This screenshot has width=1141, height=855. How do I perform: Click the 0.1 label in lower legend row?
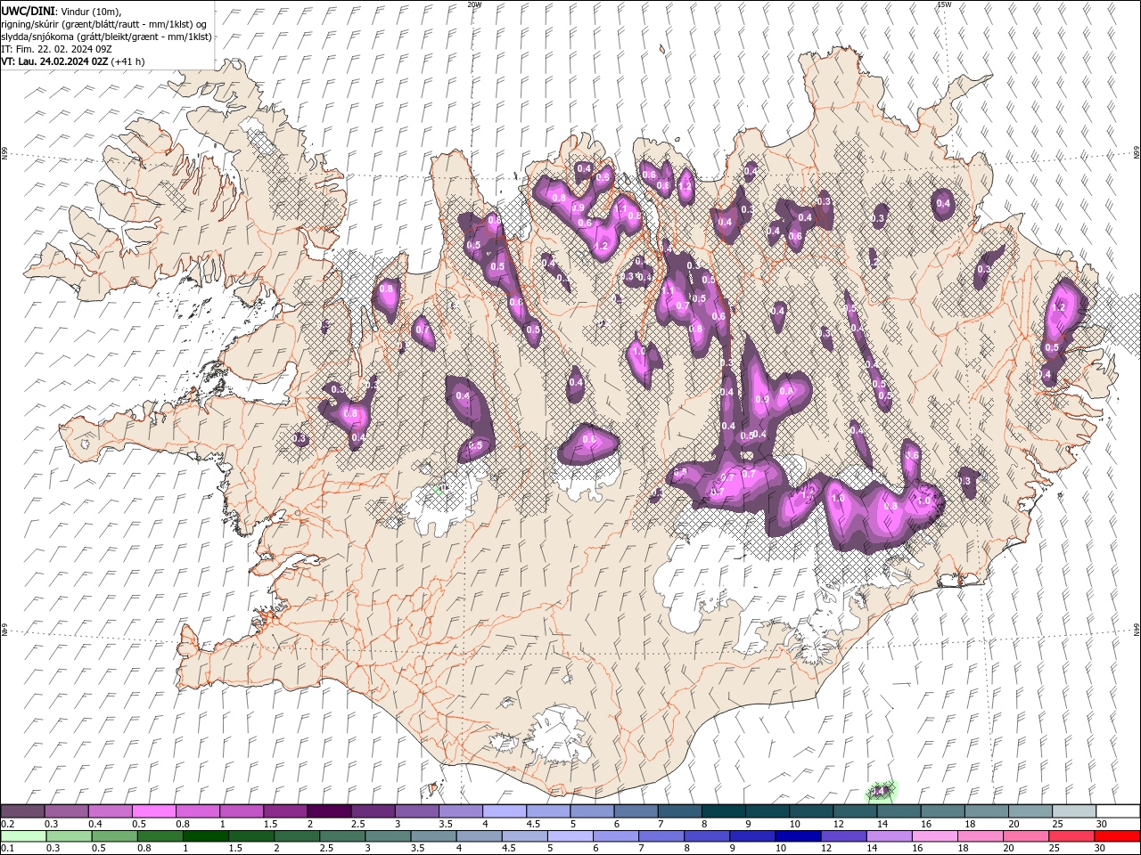[7, 849]
